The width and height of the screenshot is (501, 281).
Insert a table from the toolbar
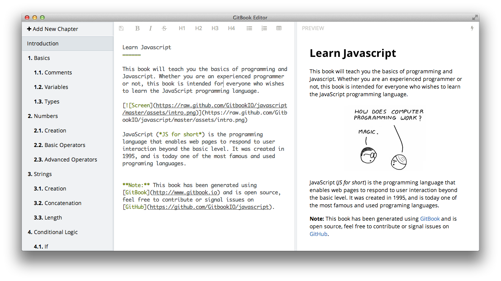tap(279, 28)
